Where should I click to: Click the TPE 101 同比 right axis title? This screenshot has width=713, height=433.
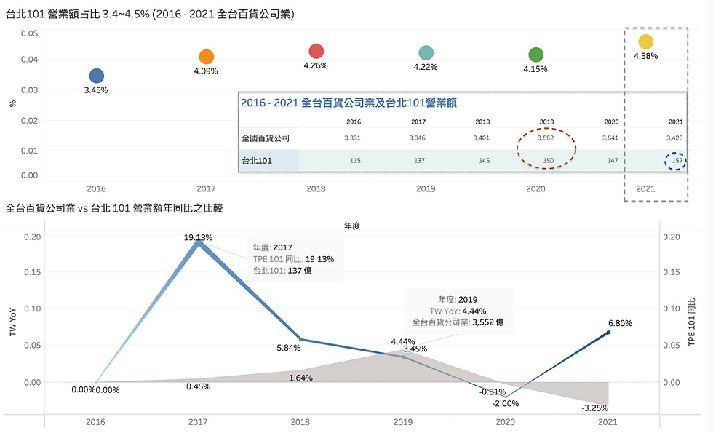(692, 322)
